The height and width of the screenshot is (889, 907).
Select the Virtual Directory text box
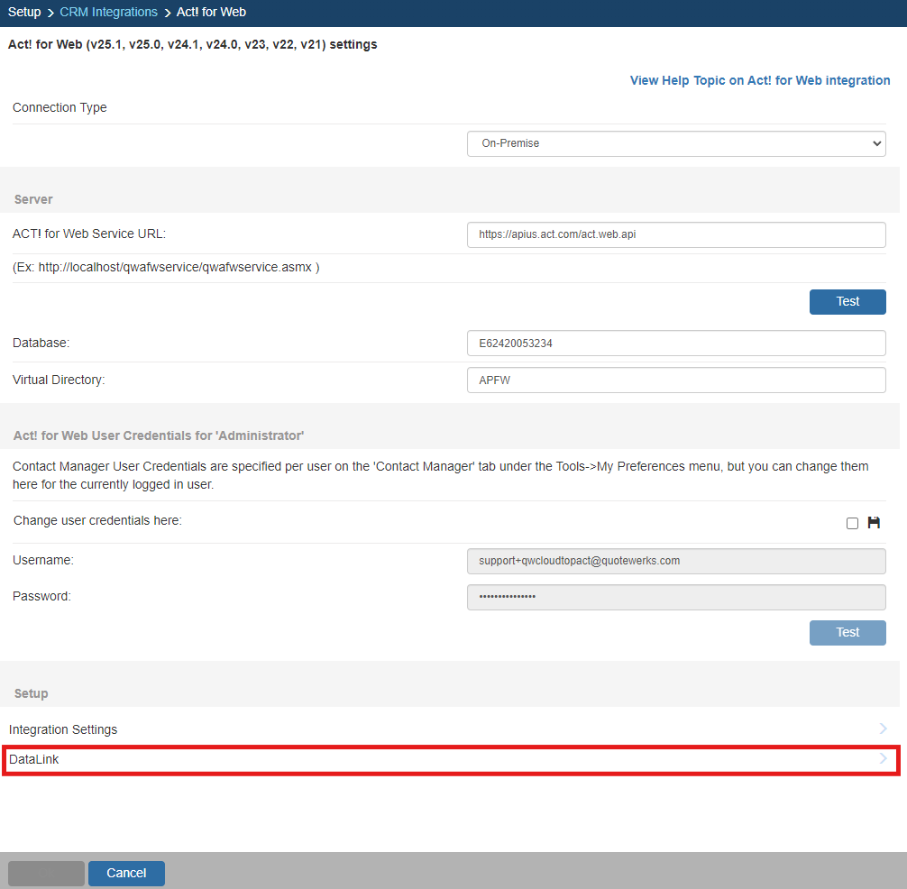tap(676, 380)
